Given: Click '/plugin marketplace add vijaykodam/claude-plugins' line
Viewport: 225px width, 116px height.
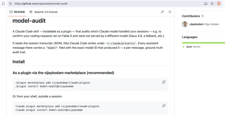Looking at the screenshot, I should pos(53,83).
